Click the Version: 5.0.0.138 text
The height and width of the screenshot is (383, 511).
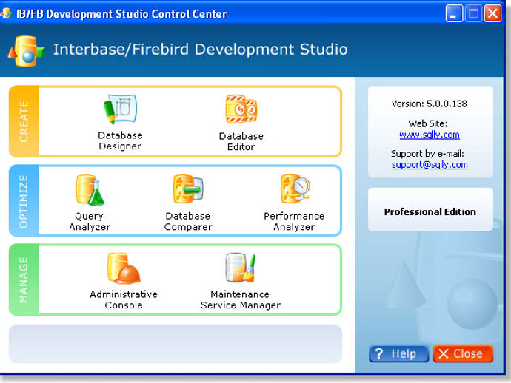[x=430, y=104]
